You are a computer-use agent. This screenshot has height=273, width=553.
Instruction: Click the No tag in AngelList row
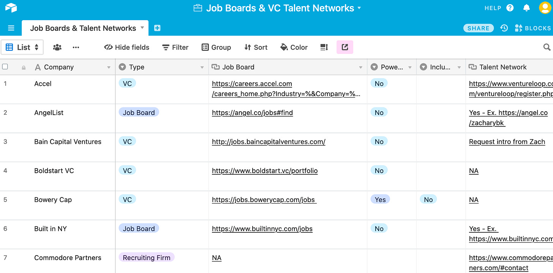click(x=379, y=112)
